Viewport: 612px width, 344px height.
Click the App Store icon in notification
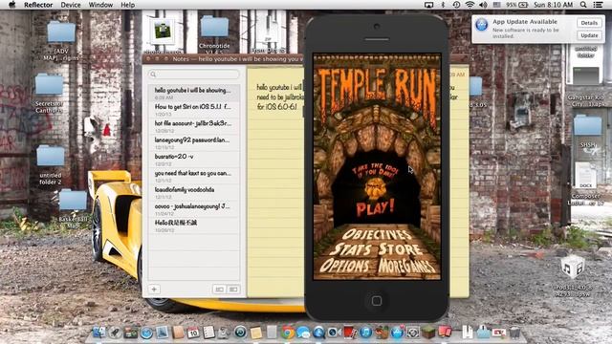[482, 25]
